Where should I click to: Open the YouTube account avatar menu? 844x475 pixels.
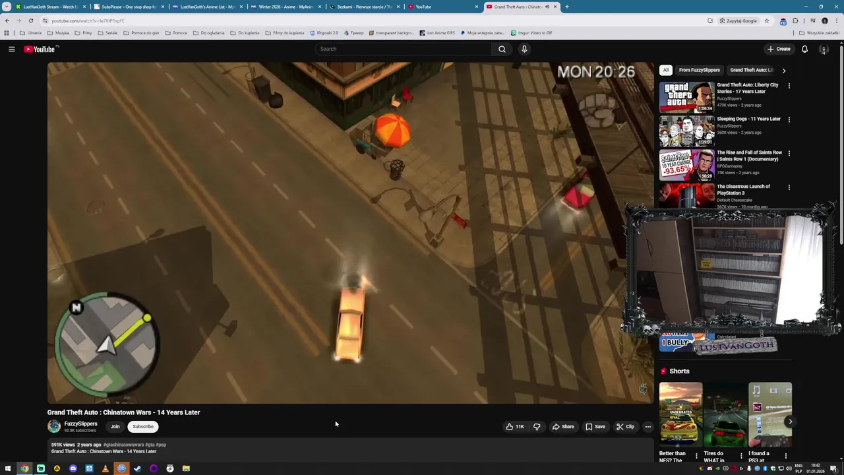click(824, 49)
